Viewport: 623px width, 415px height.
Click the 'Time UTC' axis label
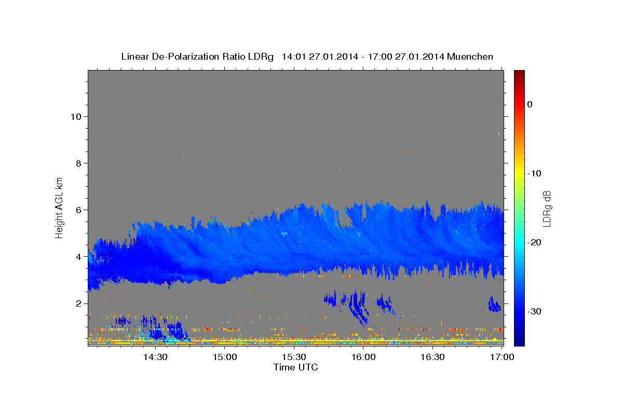coord(295,367)
